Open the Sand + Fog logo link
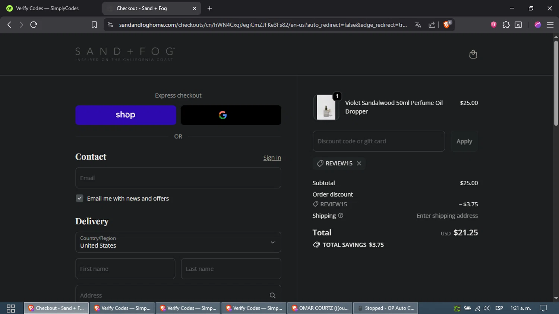 coord(125,54)
